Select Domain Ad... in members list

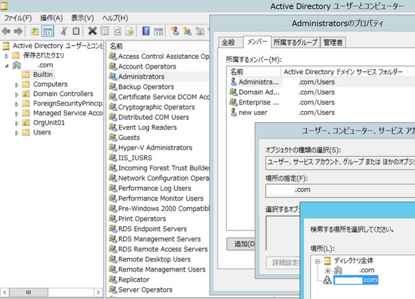click(x=259, y=92)
